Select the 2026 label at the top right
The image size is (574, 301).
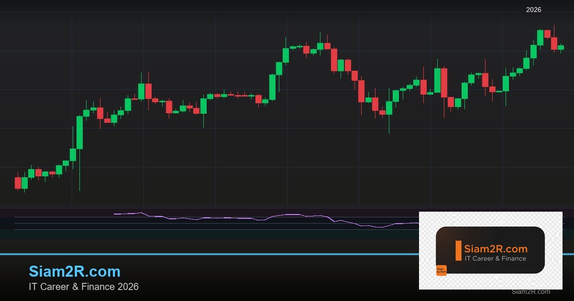pyautogui.click(x=533, y=10)
